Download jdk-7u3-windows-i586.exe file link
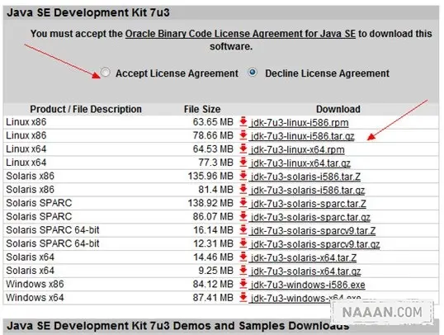Image resolution: width=444 pixels, height=335 pixels. click(308, 285)
